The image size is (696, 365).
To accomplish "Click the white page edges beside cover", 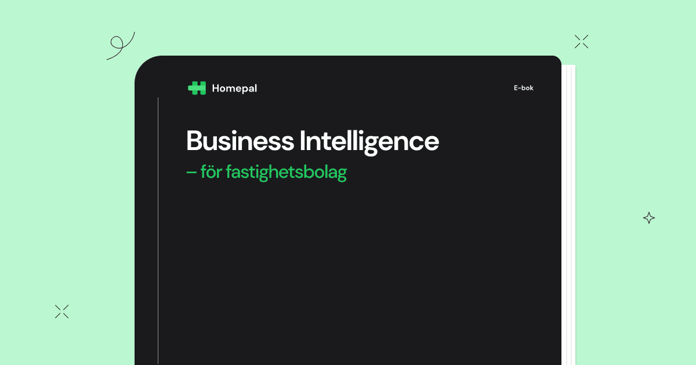I will 568,215.
